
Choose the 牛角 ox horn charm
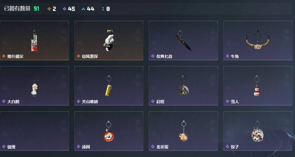[258, 41]
